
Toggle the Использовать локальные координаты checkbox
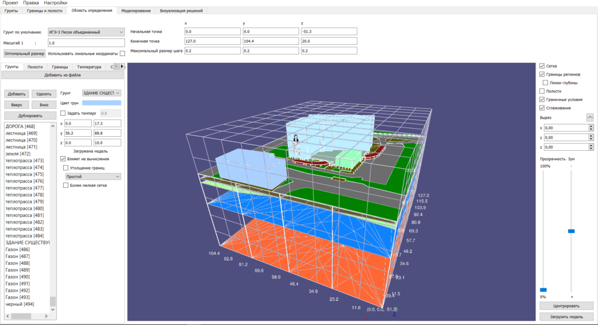(123, 54)
